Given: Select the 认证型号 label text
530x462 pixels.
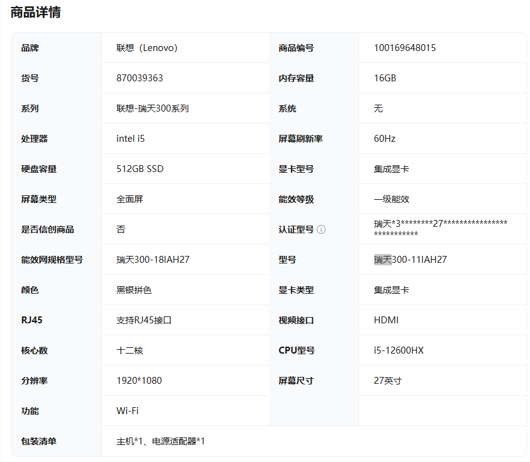Looking at the screenshot, I should (x=296, y=229).
